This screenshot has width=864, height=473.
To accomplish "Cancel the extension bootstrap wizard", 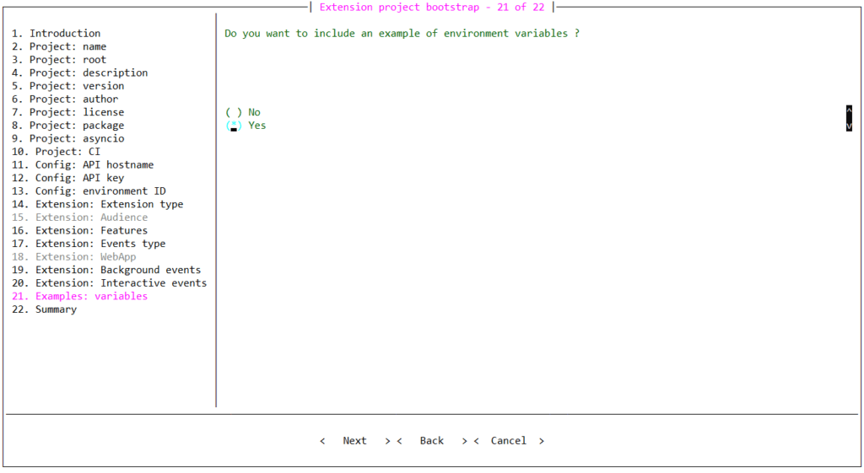I will coord(509,440).
